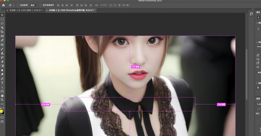Open the Move tool preset picker arrow

pos(14,5)
